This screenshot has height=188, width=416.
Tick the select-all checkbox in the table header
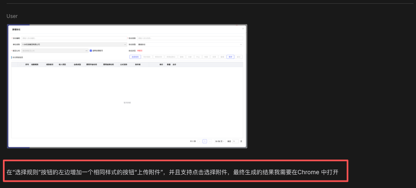coord(20,64)
